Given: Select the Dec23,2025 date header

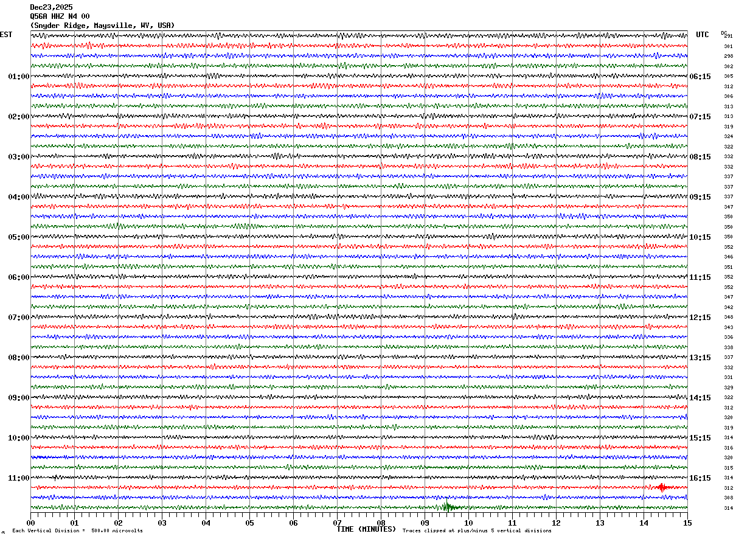Looking at the screenshot, I should coord(51,7).
